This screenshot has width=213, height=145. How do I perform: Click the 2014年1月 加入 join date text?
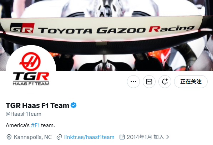tap(145, 137)
